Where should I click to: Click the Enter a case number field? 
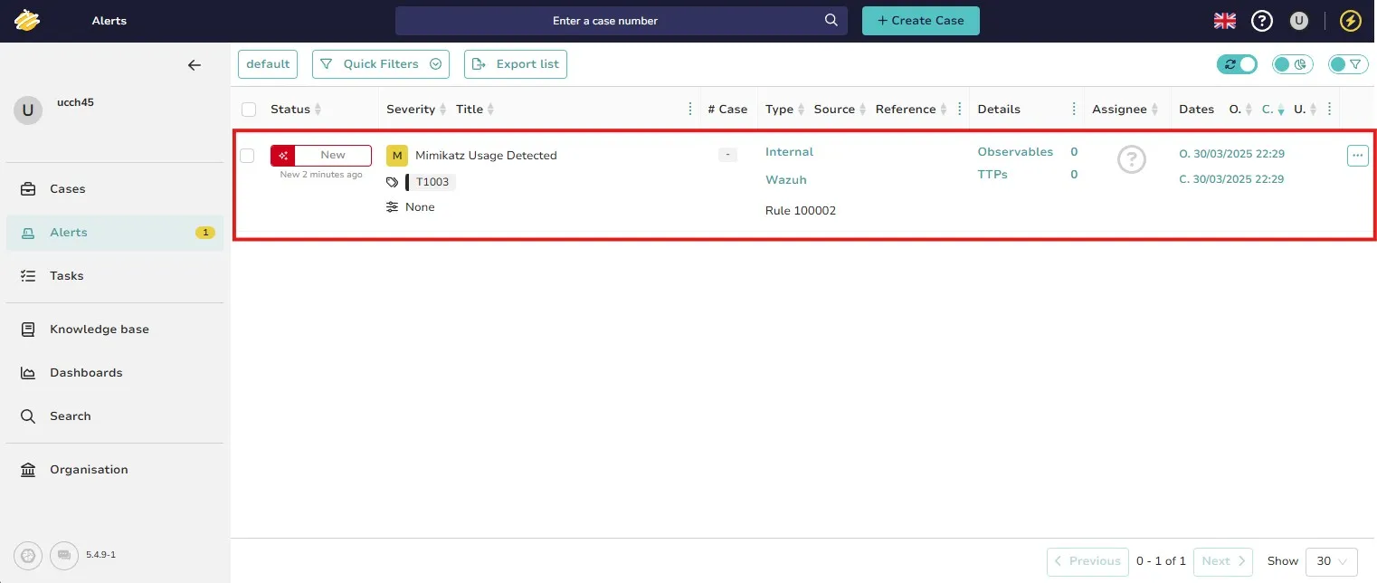(x=604, y=21)
